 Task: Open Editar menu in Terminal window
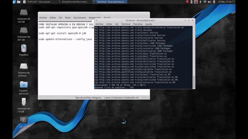coord(109,24)
